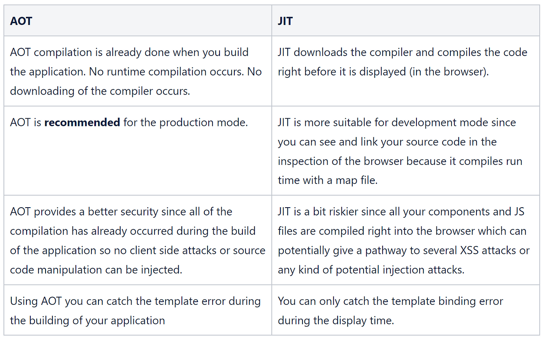Click the 'You can only catch the template' cell
545x339 pixels.
point(406,310)
